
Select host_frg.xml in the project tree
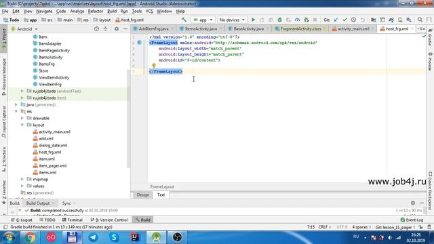click(50, 152)
